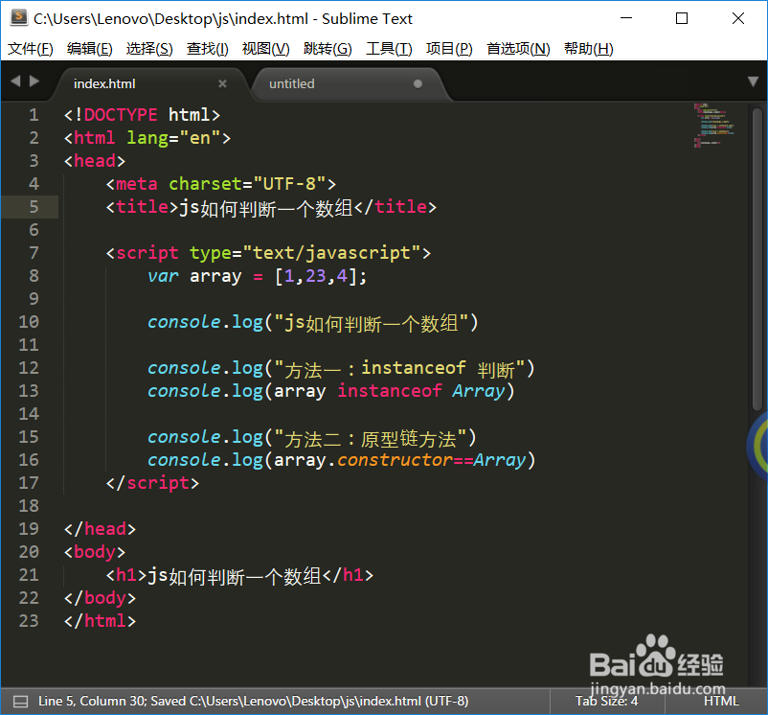Open the Tab Size: 4 selector

tap(606, 702)
